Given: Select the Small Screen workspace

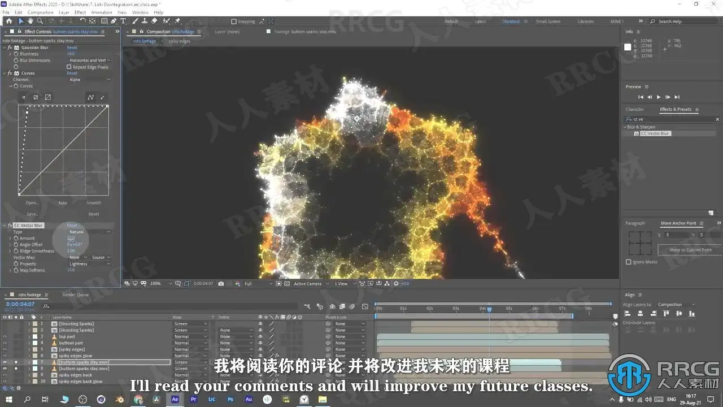Looking at the screenshot, I should click(x=548, y=21).
